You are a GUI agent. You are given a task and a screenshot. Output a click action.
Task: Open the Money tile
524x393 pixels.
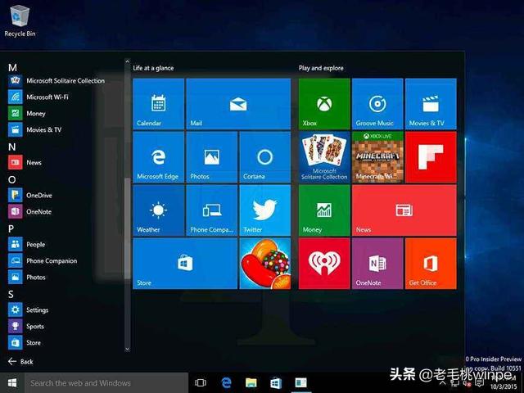click(324, 210)
